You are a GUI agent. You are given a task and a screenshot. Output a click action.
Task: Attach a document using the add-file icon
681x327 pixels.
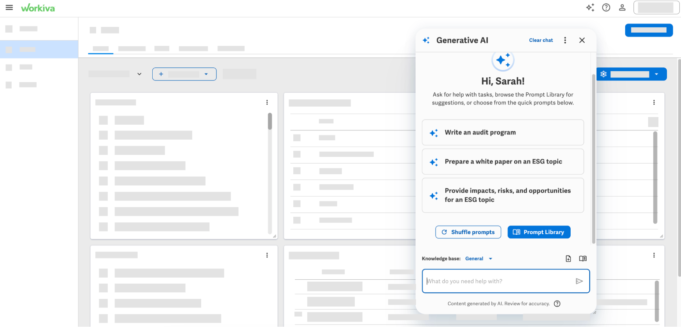tap(568, 259)
